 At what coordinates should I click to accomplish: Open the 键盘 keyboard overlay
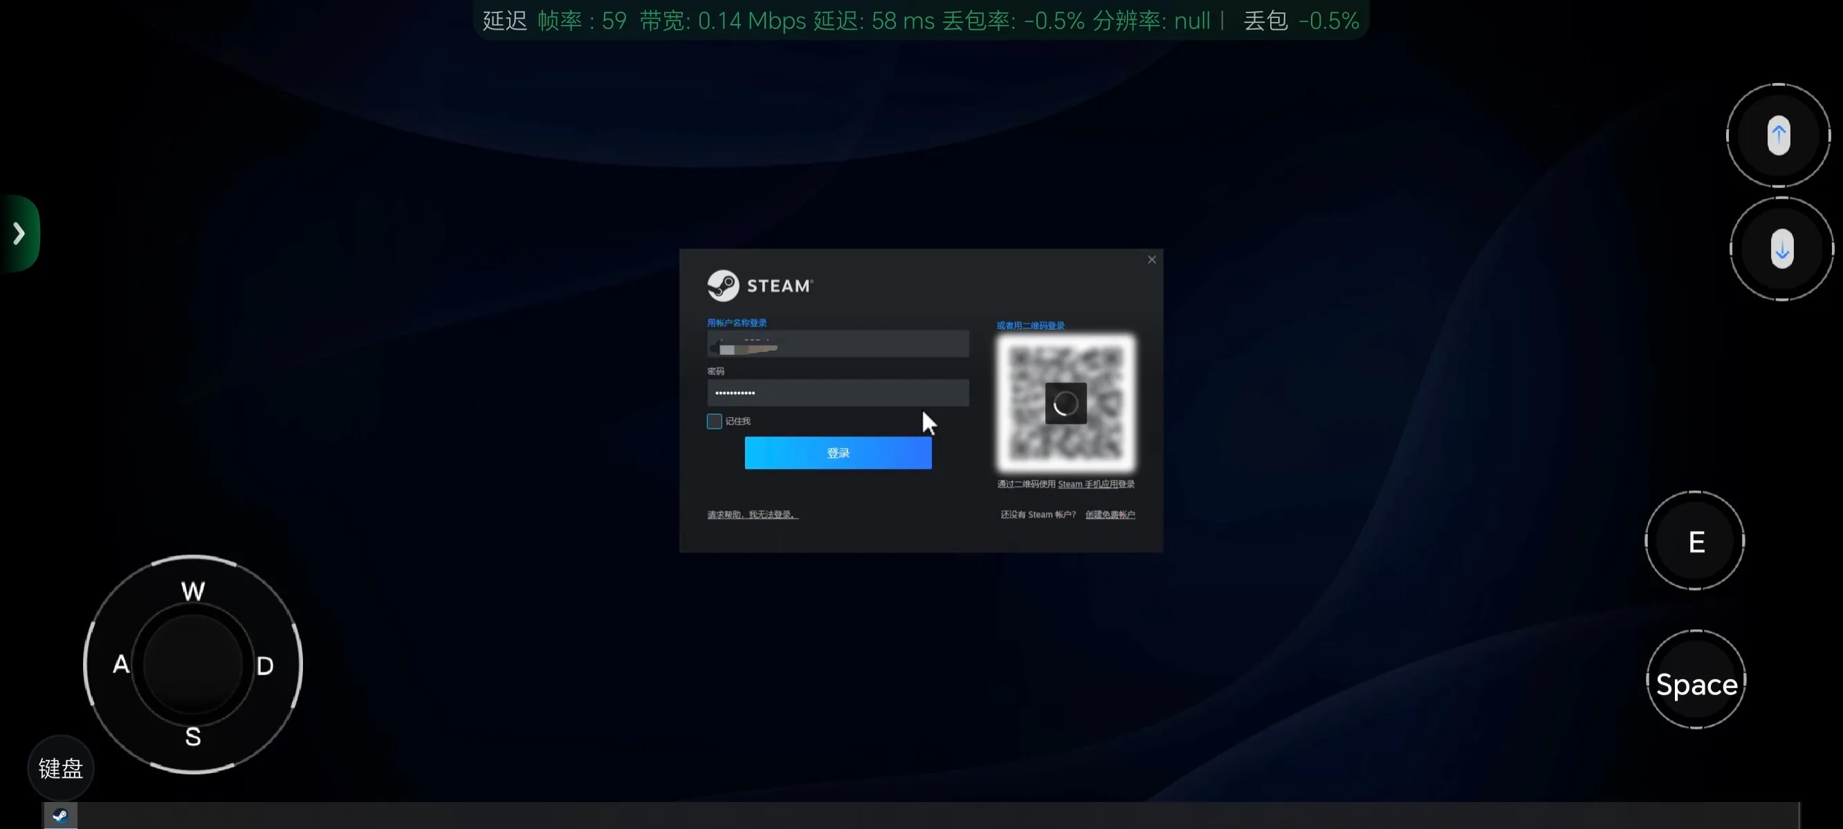point(61,768)
